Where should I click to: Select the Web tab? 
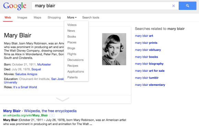[x=8, y=18]
